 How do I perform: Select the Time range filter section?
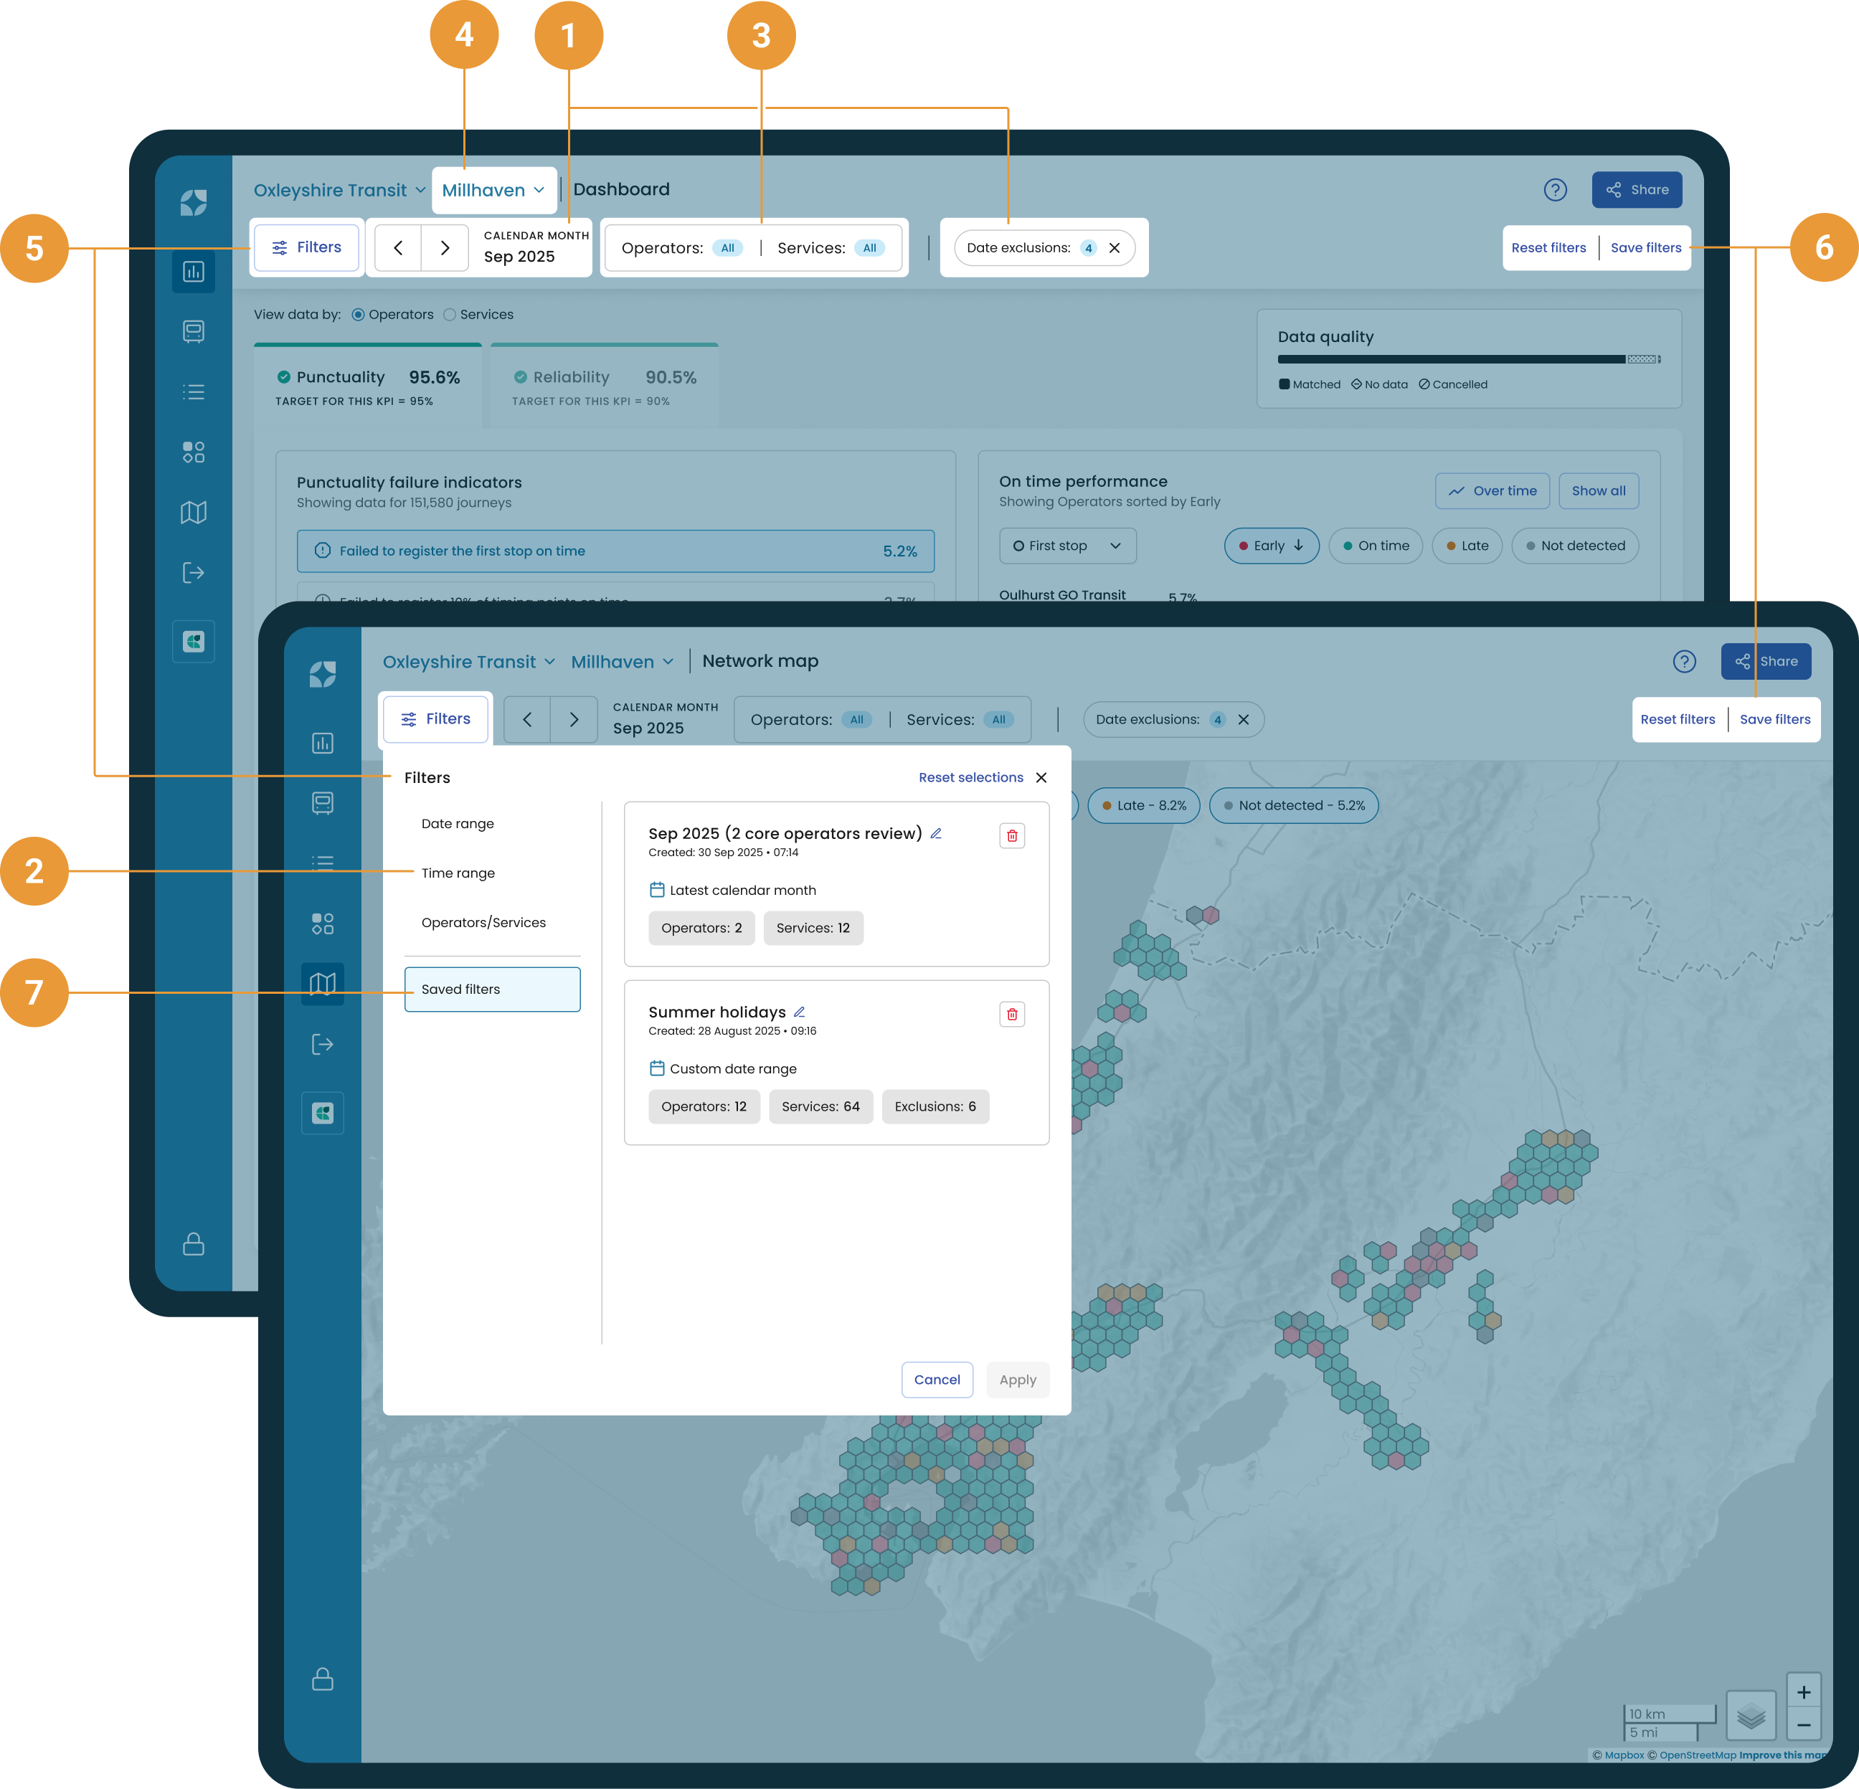pyautogui.click(x=458, y=873)
